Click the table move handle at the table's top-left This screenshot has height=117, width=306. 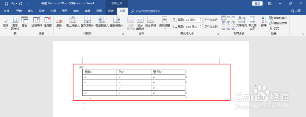coord(81,68)
